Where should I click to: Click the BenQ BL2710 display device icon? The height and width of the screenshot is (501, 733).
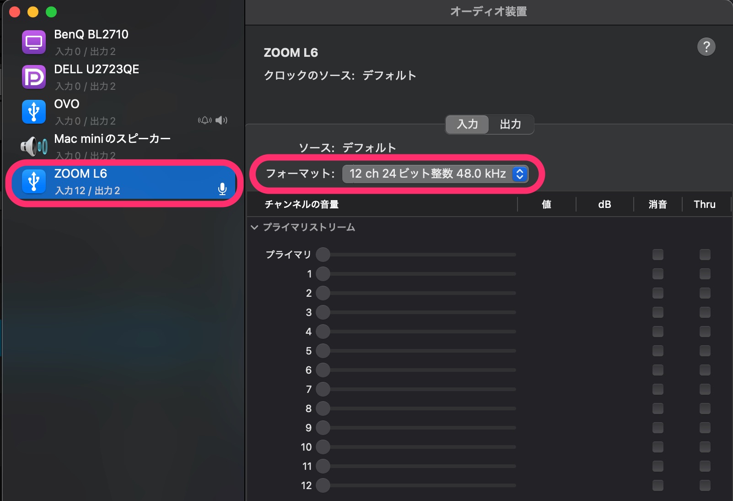coord(34,42)
